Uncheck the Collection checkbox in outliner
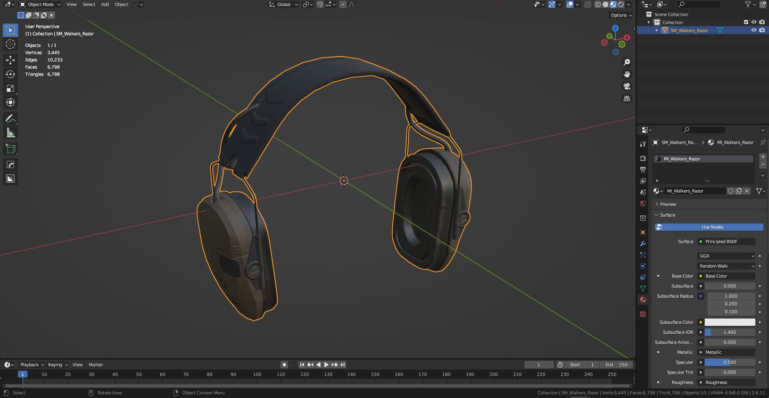The image size is (769, 398). click(x=746, y=22)
